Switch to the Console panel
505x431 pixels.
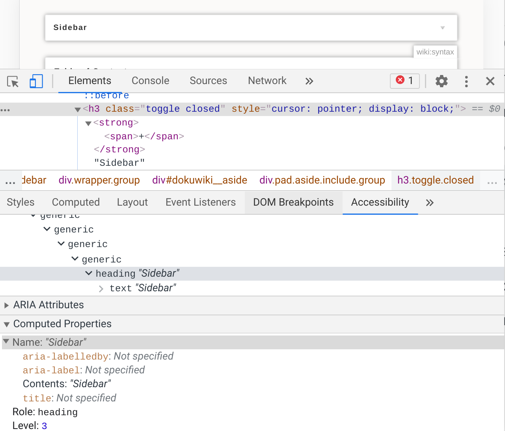pyautogui.click(x=150, y=81)
